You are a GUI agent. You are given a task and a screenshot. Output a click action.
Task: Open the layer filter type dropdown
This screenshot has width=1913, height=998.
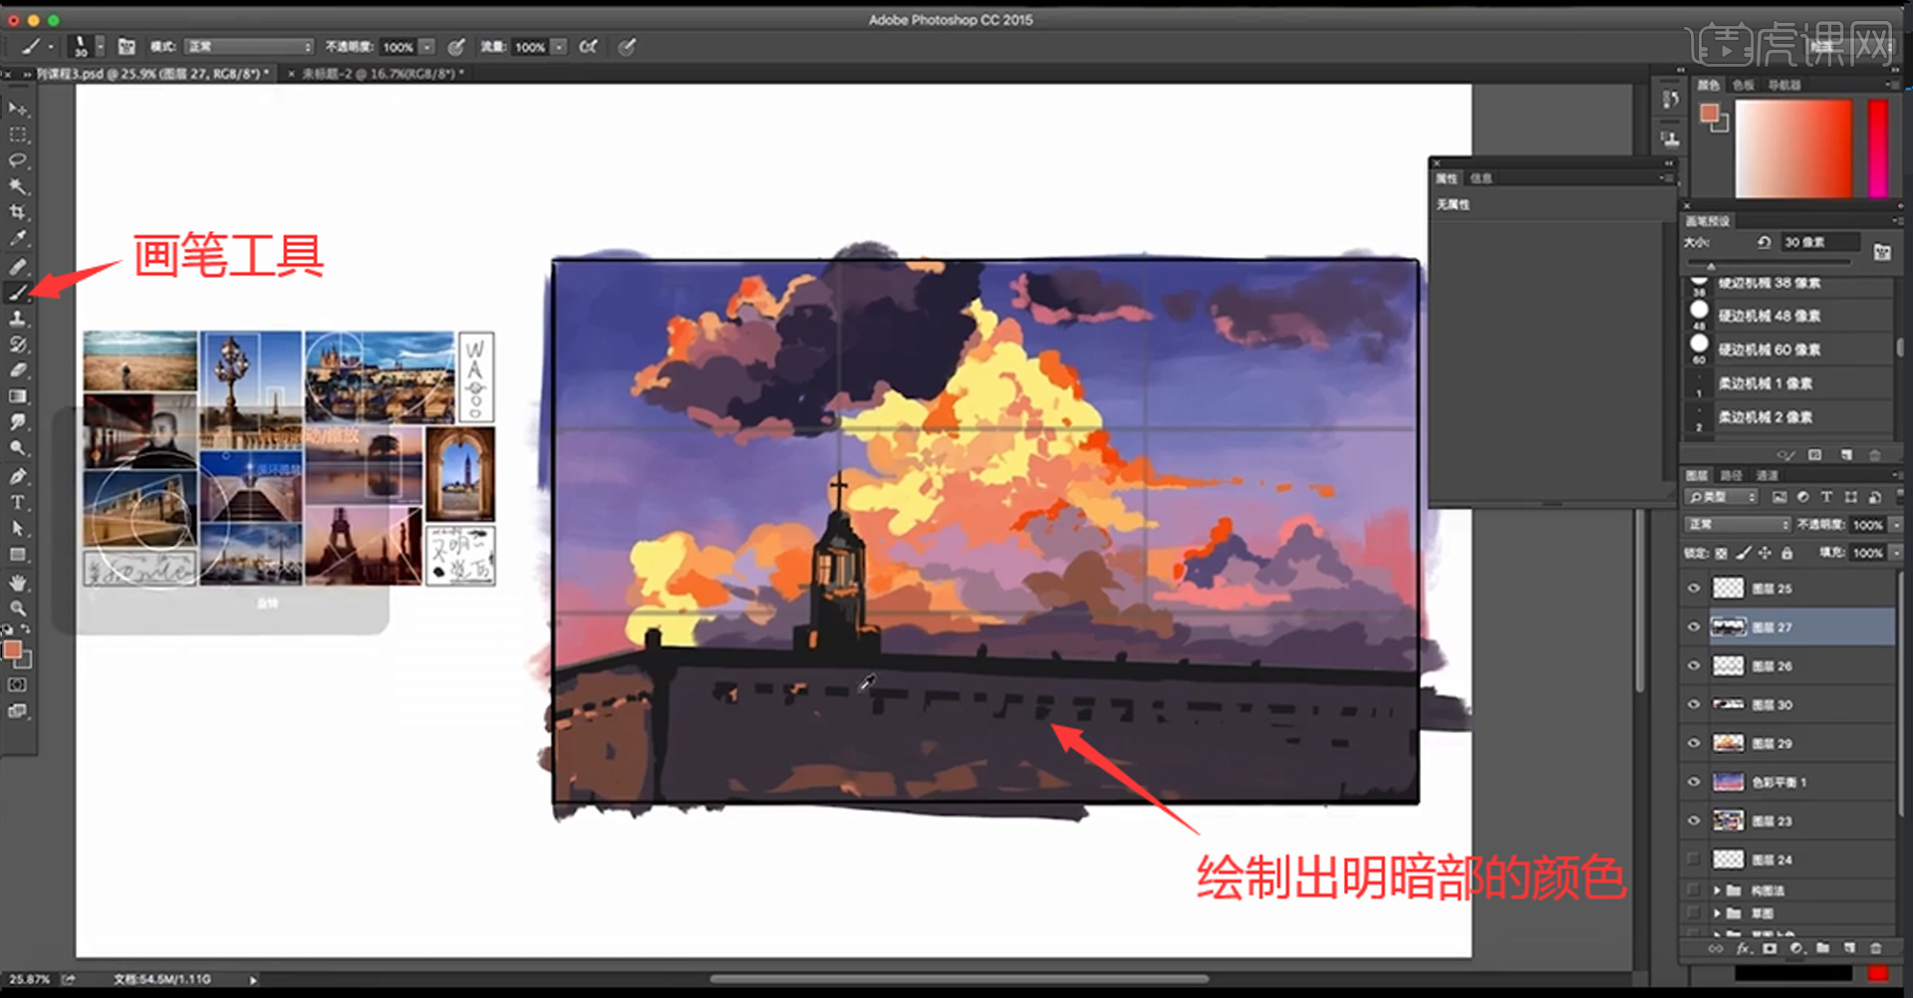(x=1722, y=496)
